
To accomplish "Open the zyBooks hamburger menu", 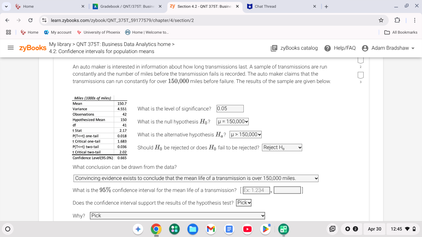I will point(11,48).
